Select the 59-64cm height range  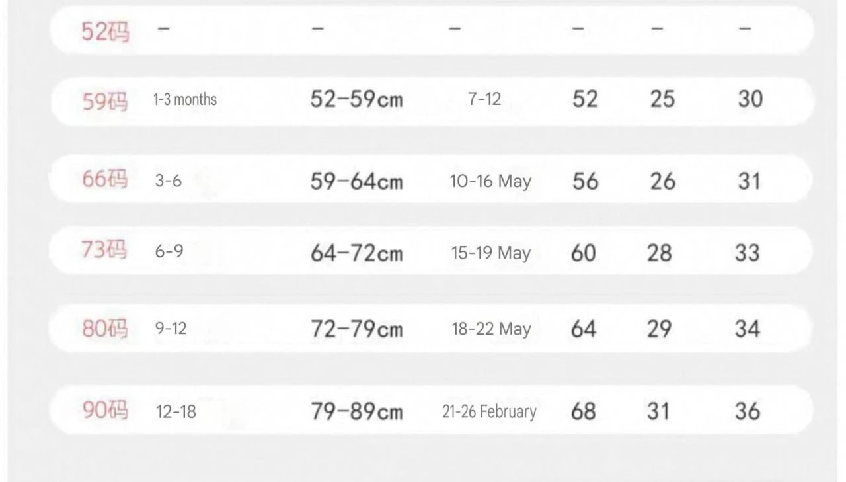(x=357, y=181)
